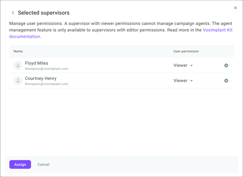This screenshot has height=177, width=243.
Task: Click the email under Courtney Henry
Action: [x=46, y=84]
